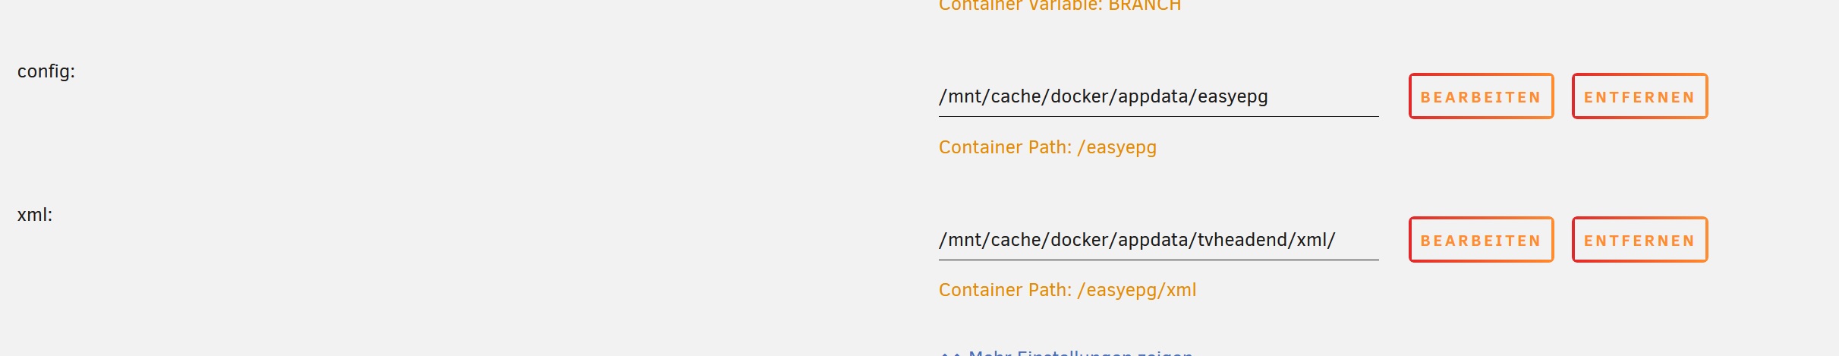Edit the tvheadend xml path mapping
Screen dimensions: 1839x356
tap(1481, 240)
